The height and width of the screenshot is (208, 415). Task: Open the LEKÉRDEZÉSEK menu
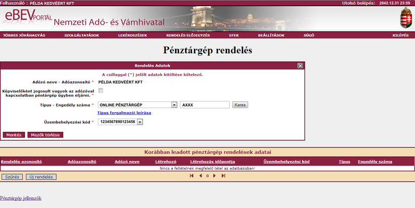[132, 35]
